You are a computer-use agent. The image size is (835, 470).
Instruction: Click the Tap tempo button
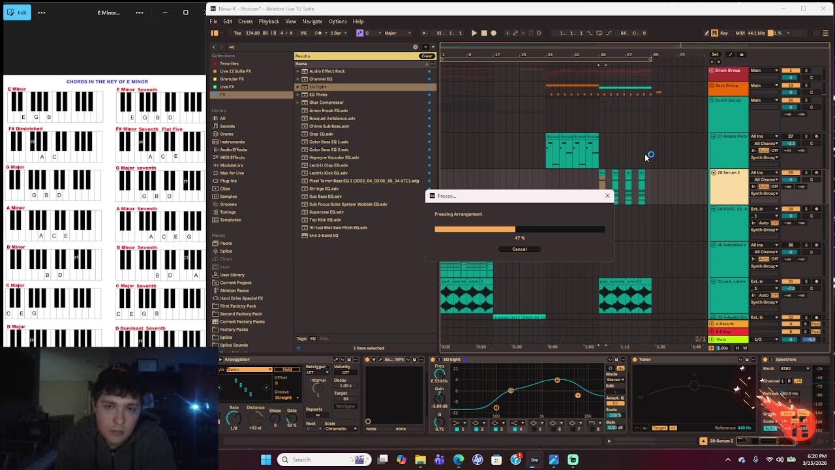pyautogui.click(x=237, y=33)
